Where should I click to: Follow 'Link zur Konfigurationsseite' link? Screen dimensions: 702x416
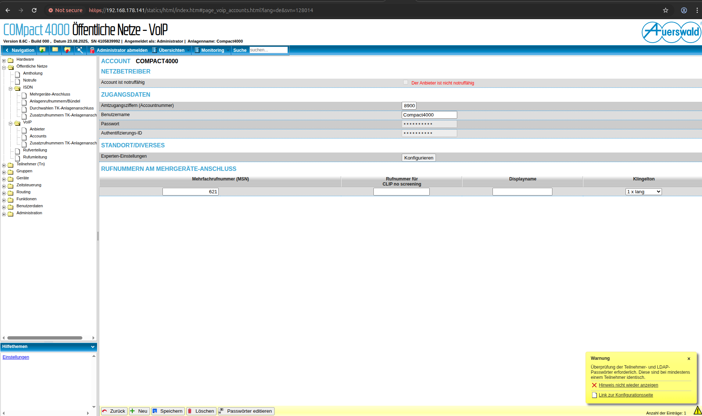[626, 395]
